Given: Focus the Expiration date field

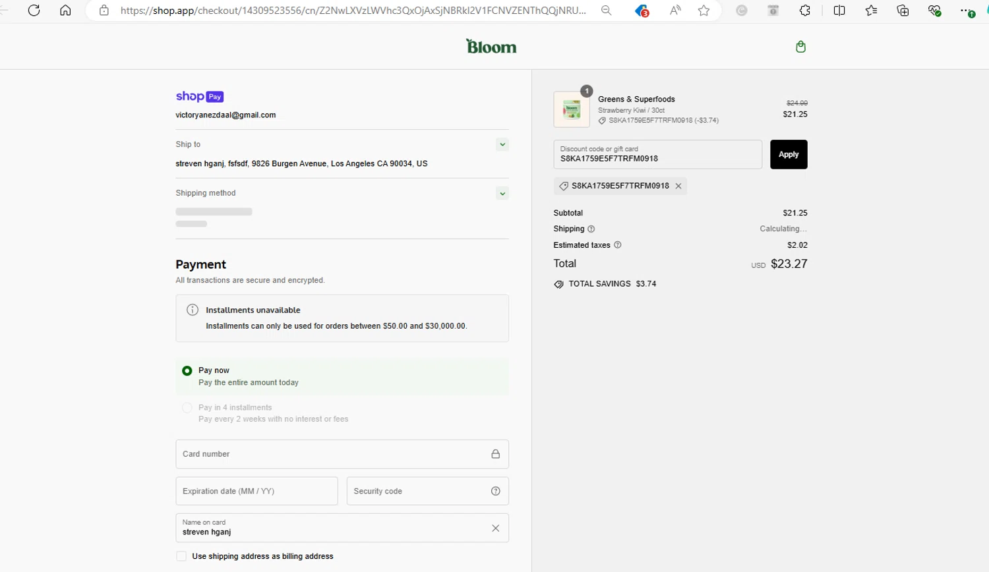Looking at the screenshot, I should [x=256, y=491].
